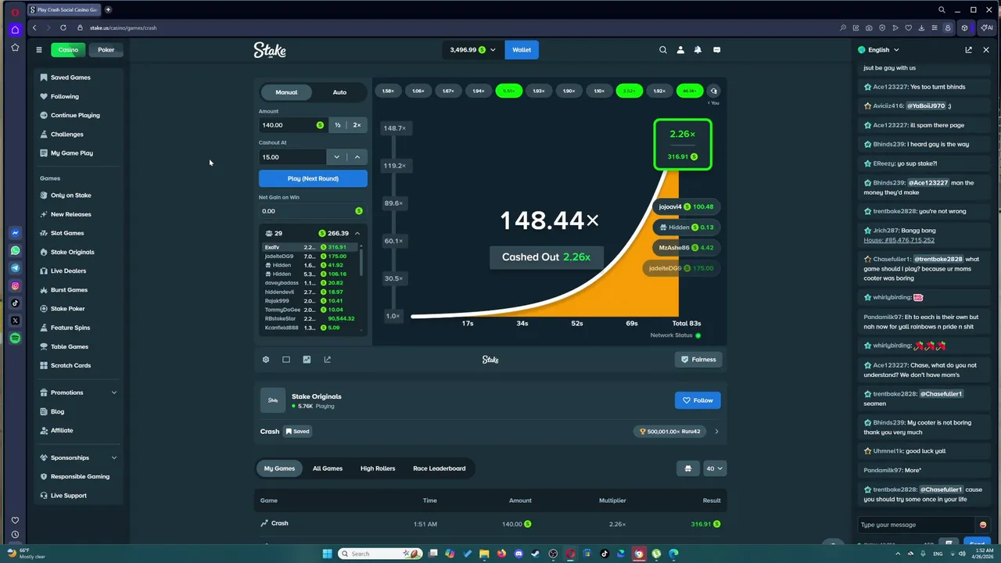Open the site search magnifier
This screenshot has height=563, width=1001.
pyautogui.click(x=663, y=50)
